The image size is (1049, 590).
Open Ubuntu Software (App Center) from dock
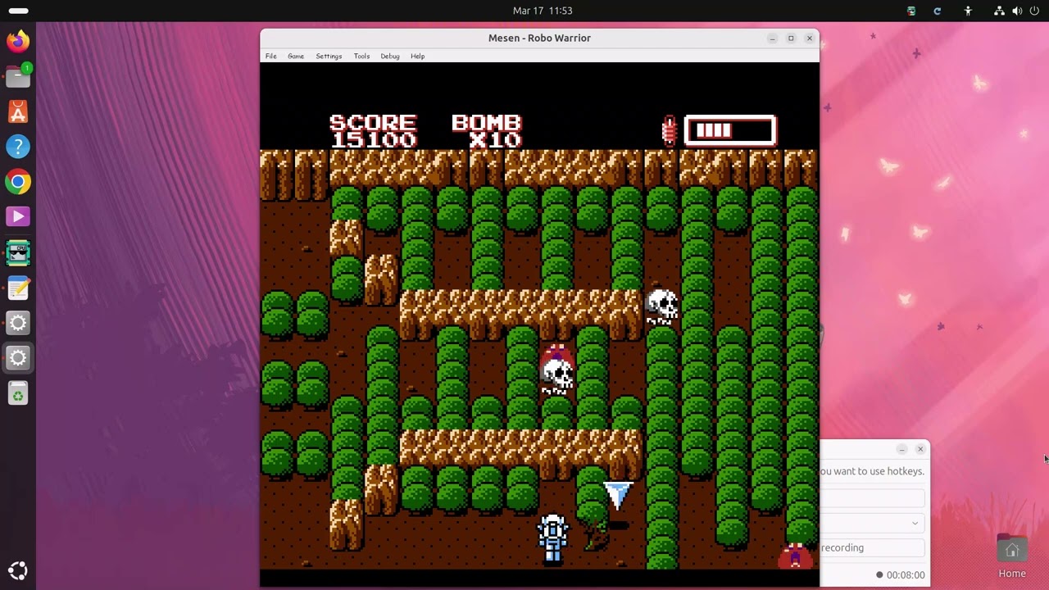(x=18, y=111)
